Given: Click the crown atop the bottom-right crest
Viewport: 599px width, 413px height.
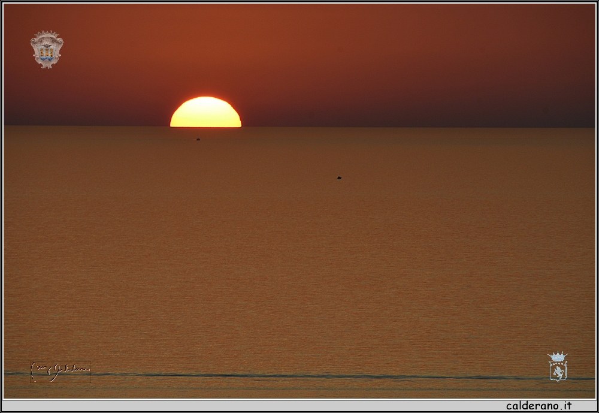Looking at the screenshot, I should [557, 357].
